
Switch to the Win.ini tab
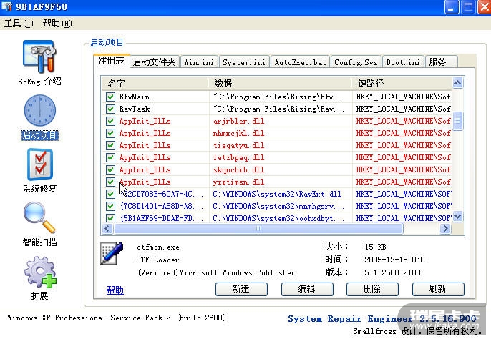199,62
